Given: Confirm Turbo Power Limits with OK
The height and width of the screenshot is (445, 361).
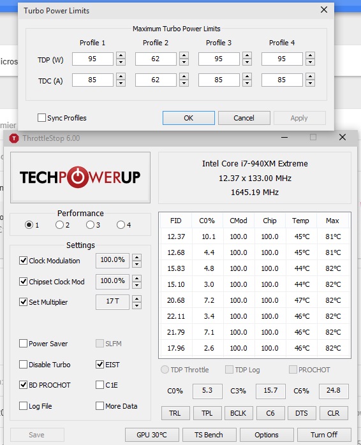Looking at the screenshot, I should pyautogui.click(x=189, y=118).
